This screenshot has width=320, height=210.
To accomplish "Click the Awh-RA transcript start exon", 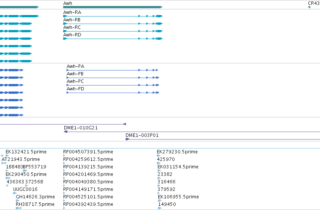I will click(x=65, y=16).
